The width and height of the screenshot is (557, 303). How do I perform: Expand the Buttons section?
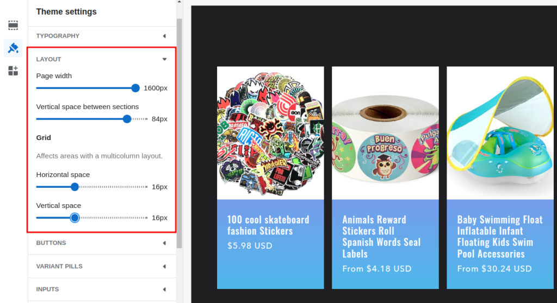point(102,243)
